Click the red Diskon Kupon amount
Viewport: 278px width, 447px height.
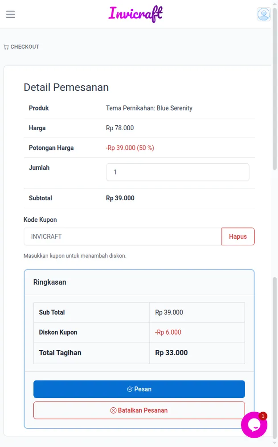click(x=168, y=332)
